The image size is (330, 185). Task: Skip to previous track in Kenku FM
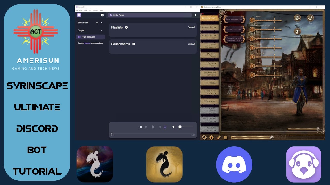coord(146,127)
